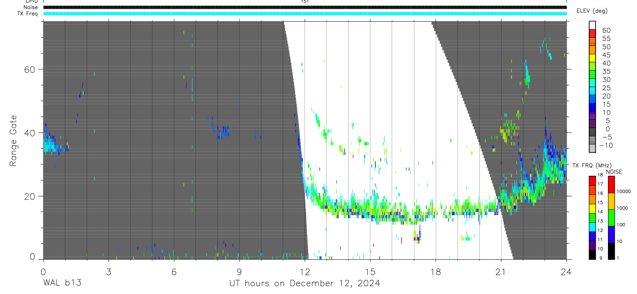
Task: Click the '12' tick on the UT hours axis
Action: [305, 271]
